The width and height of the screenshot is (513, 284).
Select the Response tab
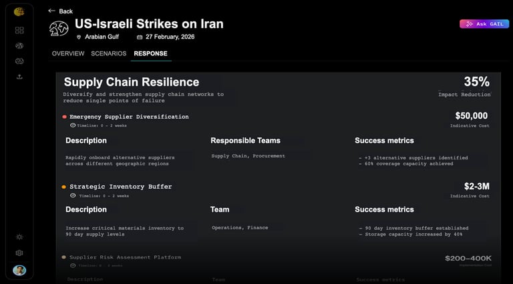150,53
